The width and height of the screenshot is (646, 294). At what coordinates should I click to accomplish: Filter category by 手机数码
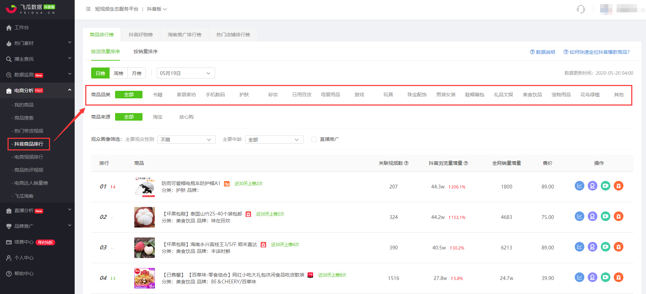point(215,95)
